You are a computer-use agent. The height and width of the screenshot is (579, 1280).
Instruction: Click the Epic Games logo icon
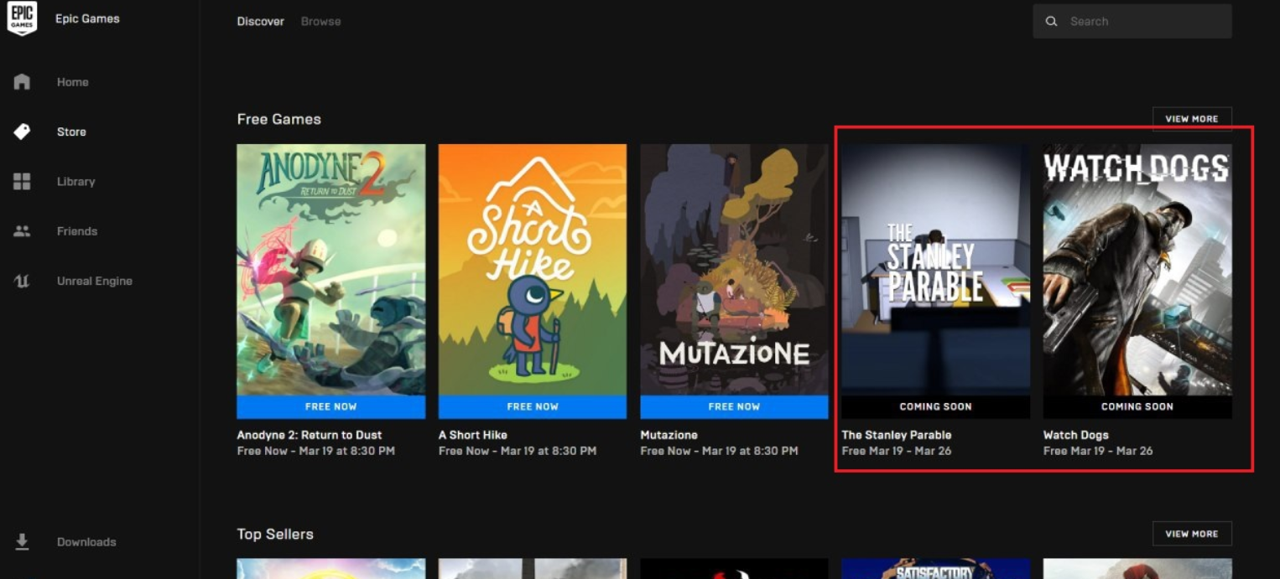(22, 18)
